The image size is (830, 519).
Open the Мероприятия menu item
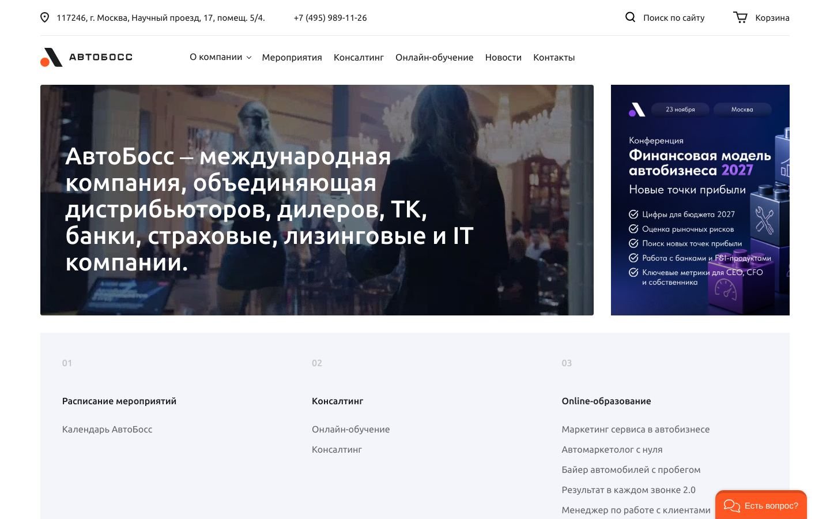[x=292, y=57]
